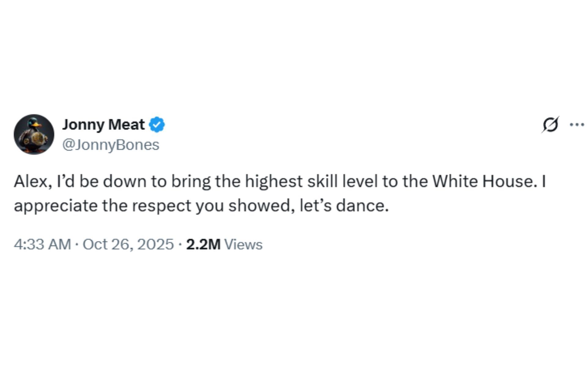587x367 pixels.
Task: Open the @JonnyBones handle link
Action: tap(111, 145)
